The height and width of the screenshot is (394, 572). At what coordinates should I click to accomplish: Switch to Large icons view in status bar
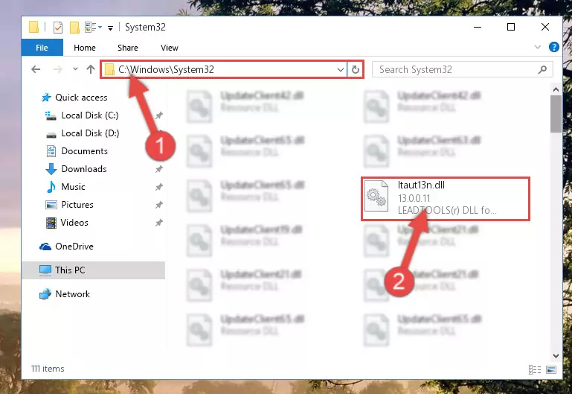coord(551,369)
